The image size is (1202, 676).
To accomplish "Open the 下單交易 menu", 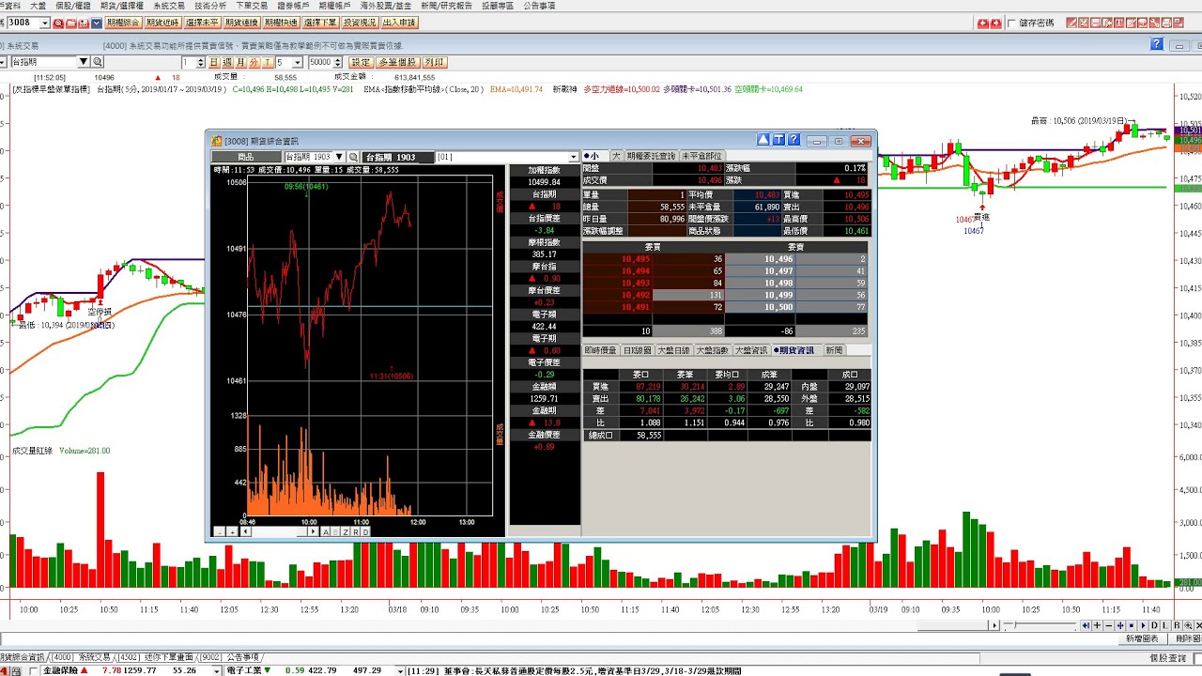I will click(252, 6).
